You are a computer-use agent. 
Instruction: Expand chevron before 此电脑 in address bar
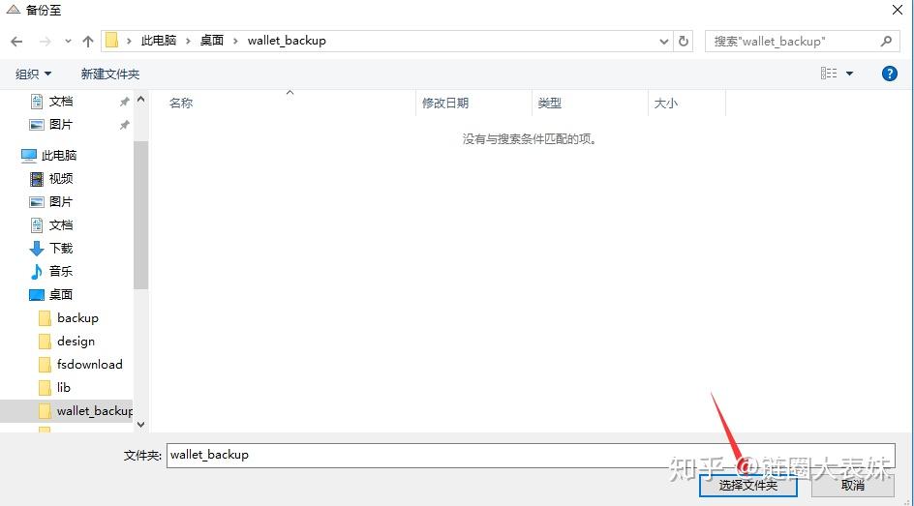(129, 41)
